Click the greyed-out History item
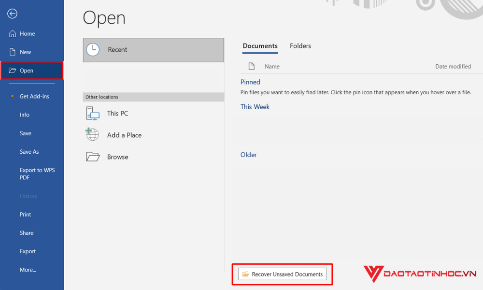The image size is (483, 290). (x=28, y=196)
